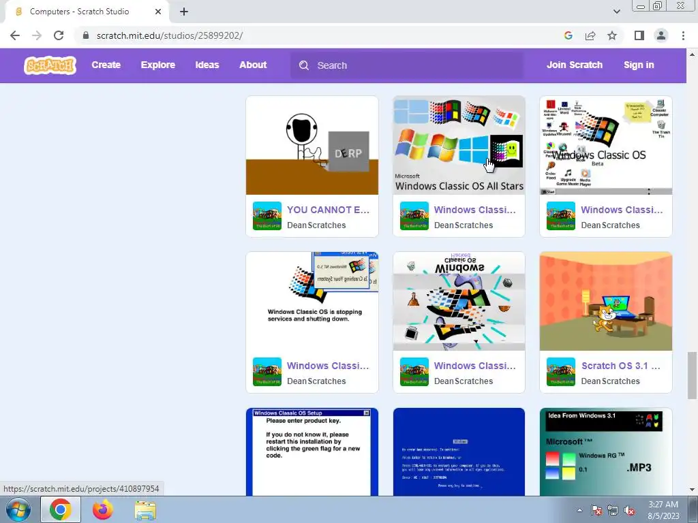Focus the Scratch search field

coord(408,65)
